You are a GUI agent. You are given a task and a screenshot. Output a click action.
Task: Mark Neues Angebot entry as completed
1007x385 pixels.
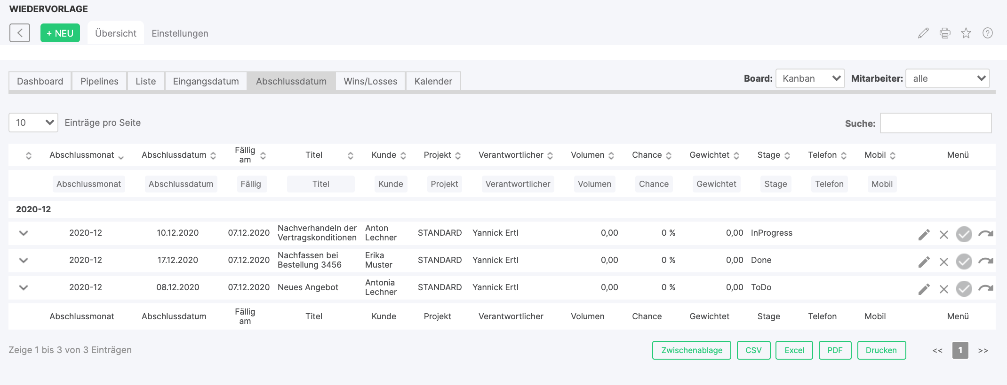pyautogui.click(x=964, y=288)
